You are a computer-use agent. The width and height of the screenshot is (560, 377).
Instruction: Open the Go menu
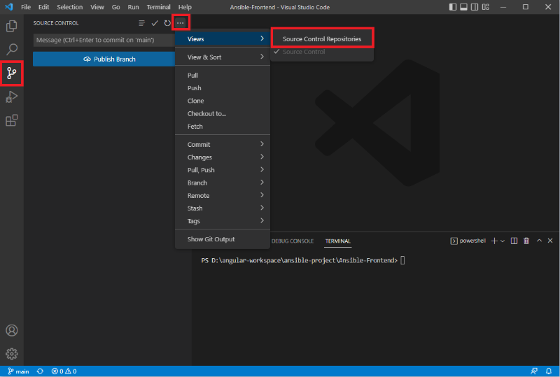[115, 7]
